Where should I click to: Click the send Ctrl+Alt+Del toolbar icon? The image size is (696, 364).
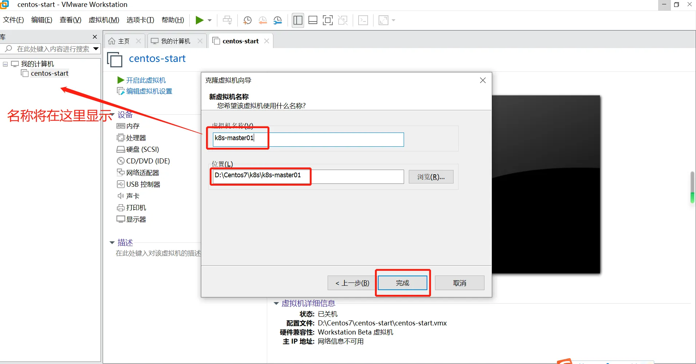(228, 20)
